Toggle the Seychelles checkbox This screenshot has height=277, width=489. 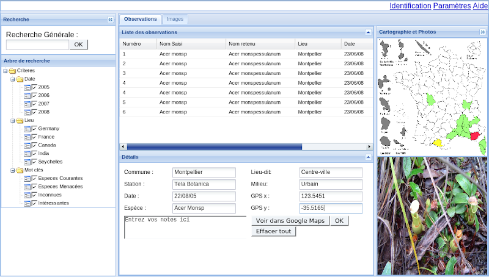pyautogui.click(x=34, y=162)
